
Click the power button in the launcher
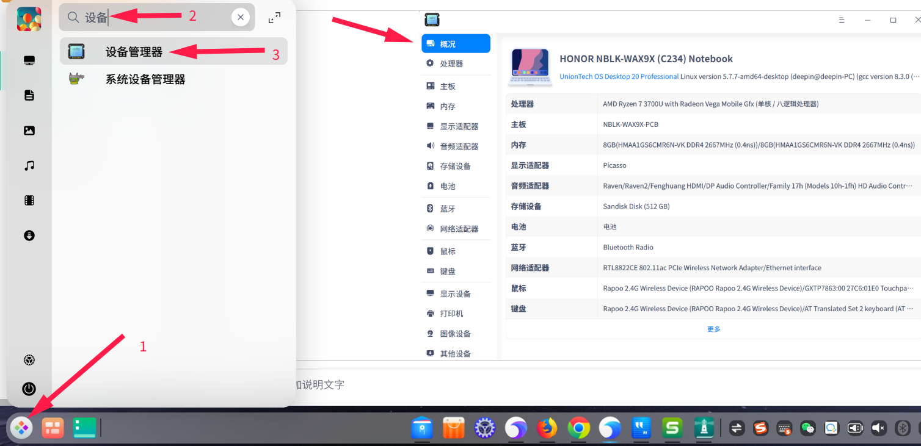point(29,389)
